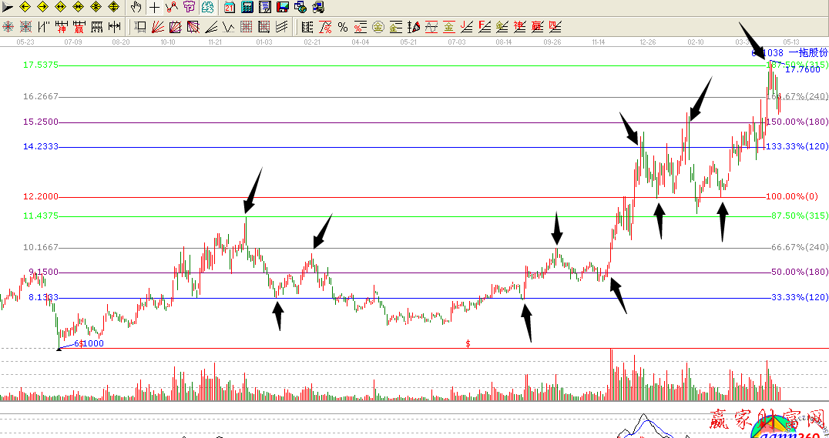Click the red J angle lines tool
The height and width of the screenshot is (438, 829).
[x=466, y=27]
